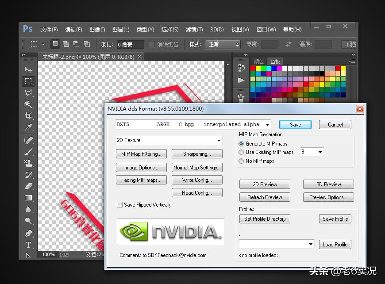Click the Save button in NVIDIA dialog
The height and width of the screenshot is (284, 385).
point(295,124)
